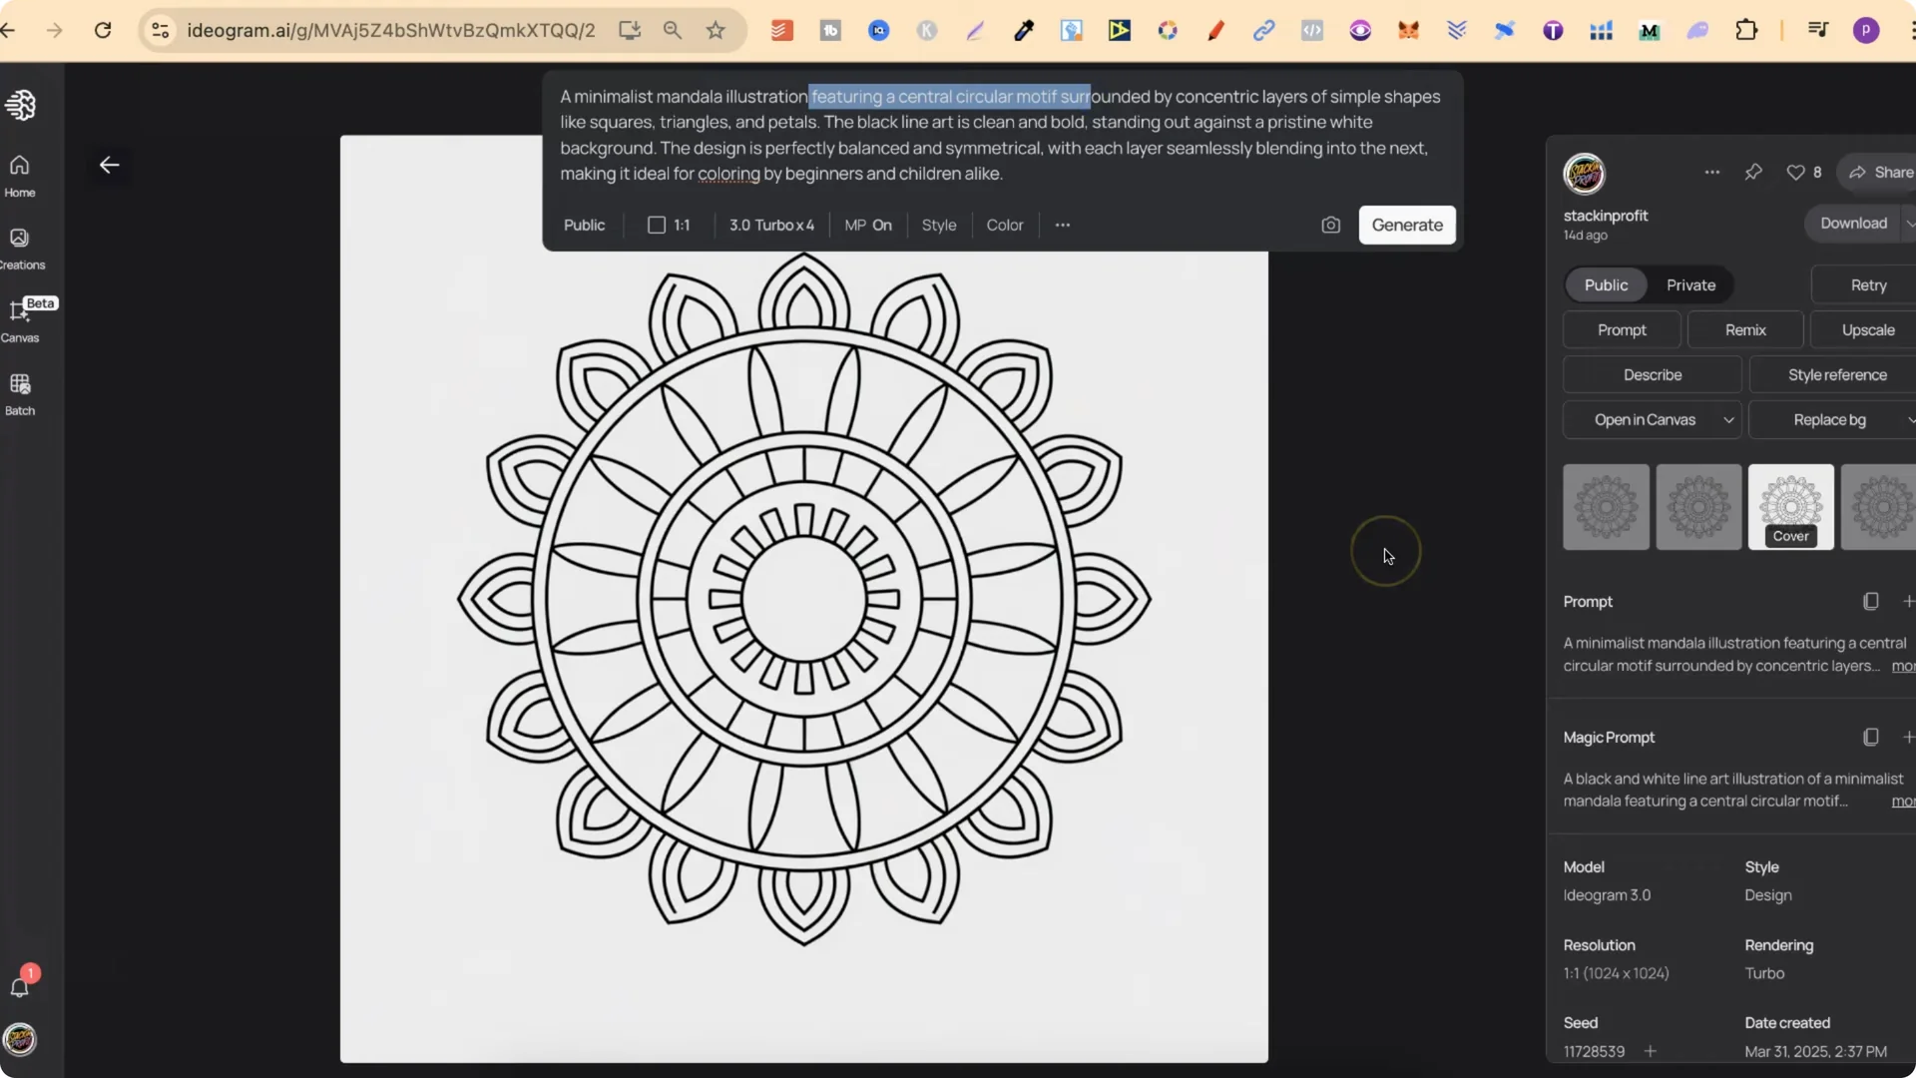Click the Generate button
This screenshot has height=1078, width=1916.
pyautogui.click(x=1406, y=225)
